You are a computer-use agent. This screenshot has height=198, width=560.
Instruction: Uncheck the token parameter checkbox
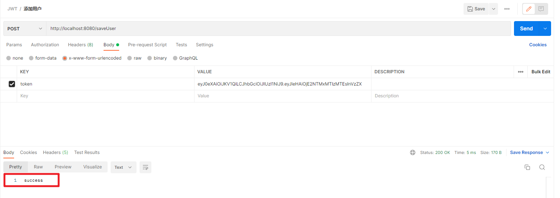tap(12, 84)
